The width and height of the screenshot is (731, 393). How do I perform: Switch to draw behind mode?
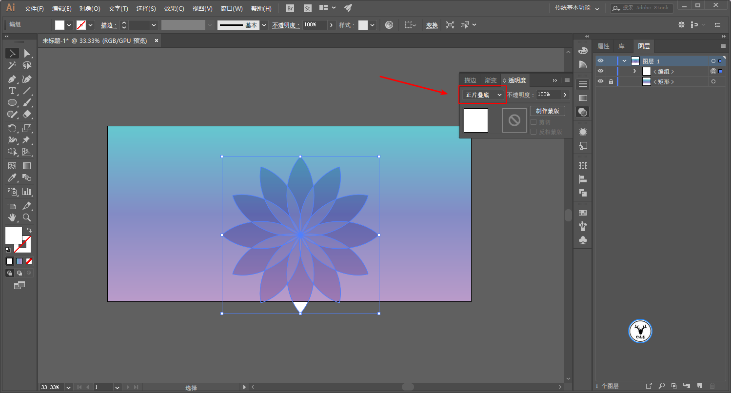pyautogui.click(x=20, y=273)
